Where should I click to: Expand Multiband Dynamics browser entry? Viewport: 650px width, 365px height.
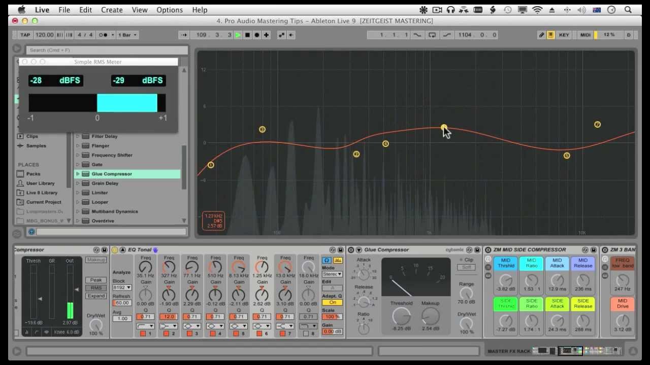(x=78, y=211)
